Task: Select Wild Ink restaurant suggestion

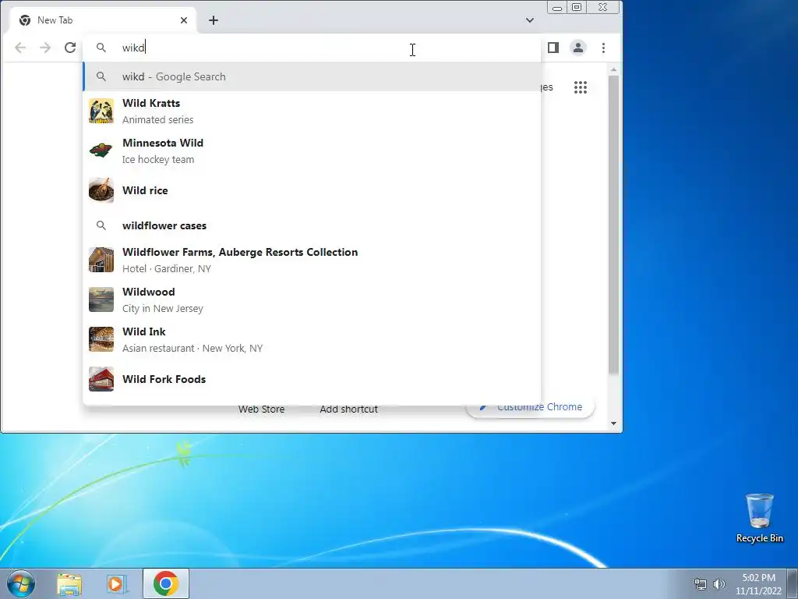Action: tap(312, 340)
